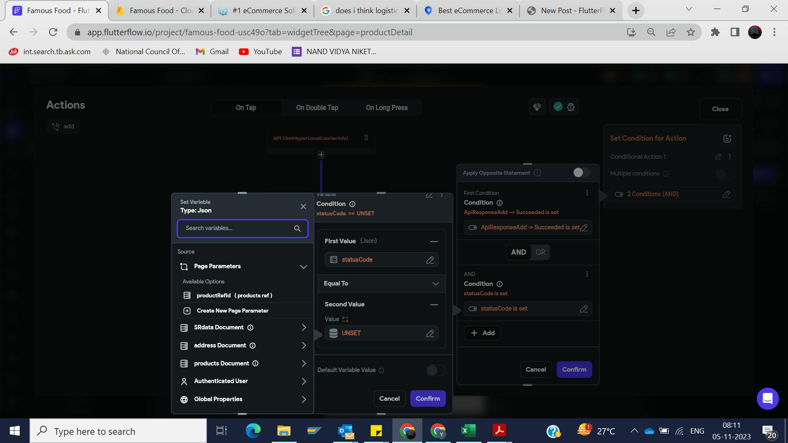The image size is (788, 443).
Task: Click Confirm in the variable condition panel
Action: tap(428, 399)
